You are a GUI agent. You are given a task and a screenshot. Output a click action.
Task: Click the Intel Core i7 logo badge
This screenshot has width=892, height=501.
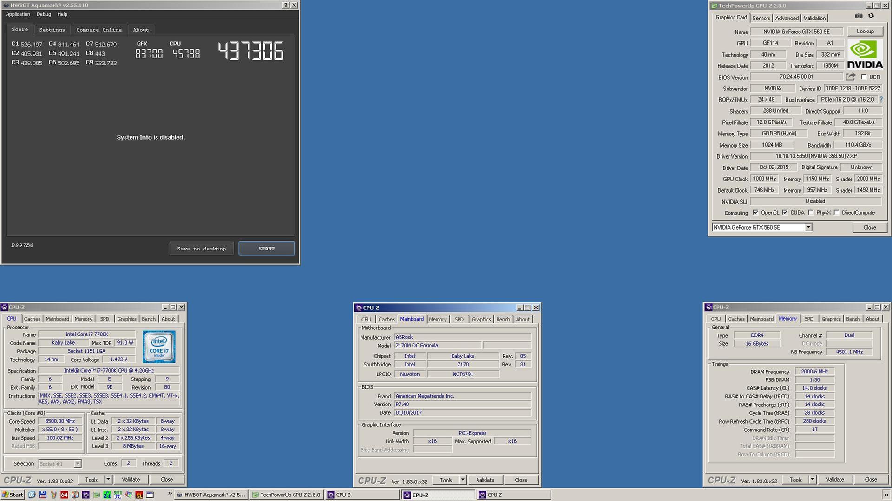point(159,347)
